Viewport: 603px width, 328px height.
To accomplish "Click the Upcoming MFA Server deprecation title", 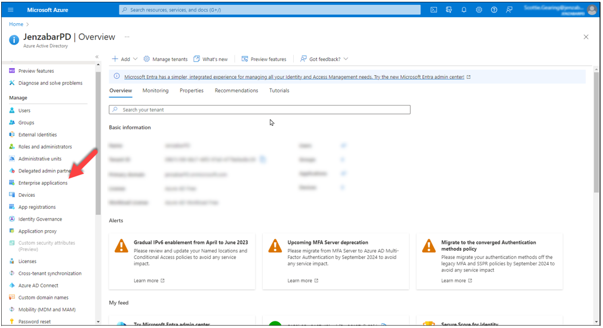I will pyautogui.click(x=328, y=242).
